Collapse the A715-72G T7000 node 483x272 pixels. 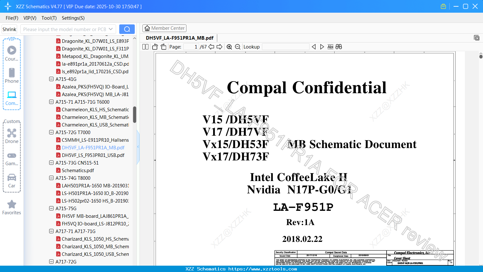tap(51, 132)
